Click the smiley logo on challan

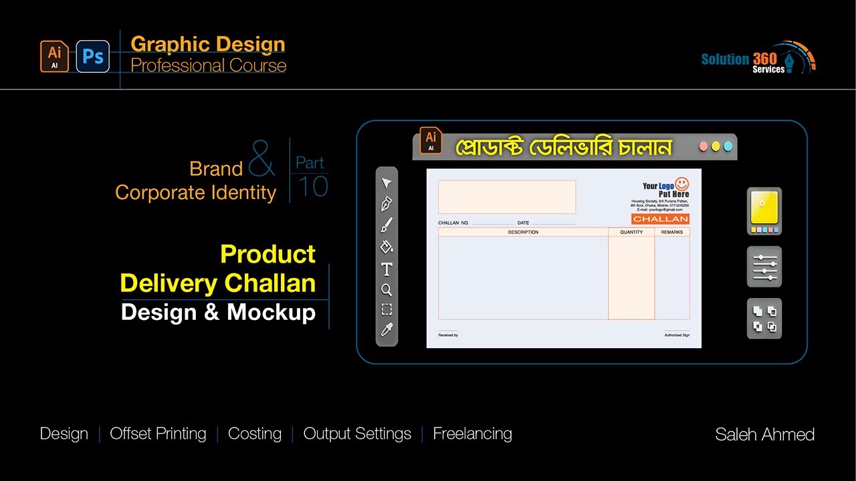tap(682, 184)
